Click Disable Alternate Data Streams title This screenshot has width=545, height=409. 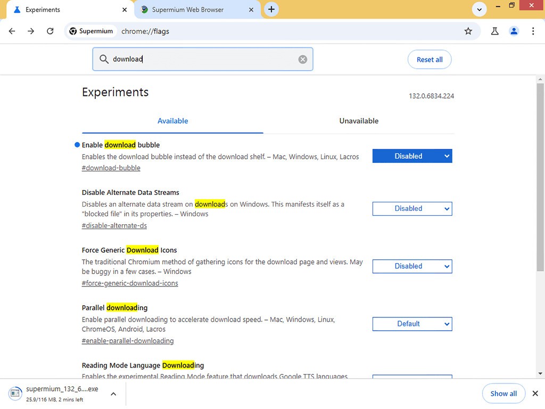click(x=130, y=192)
